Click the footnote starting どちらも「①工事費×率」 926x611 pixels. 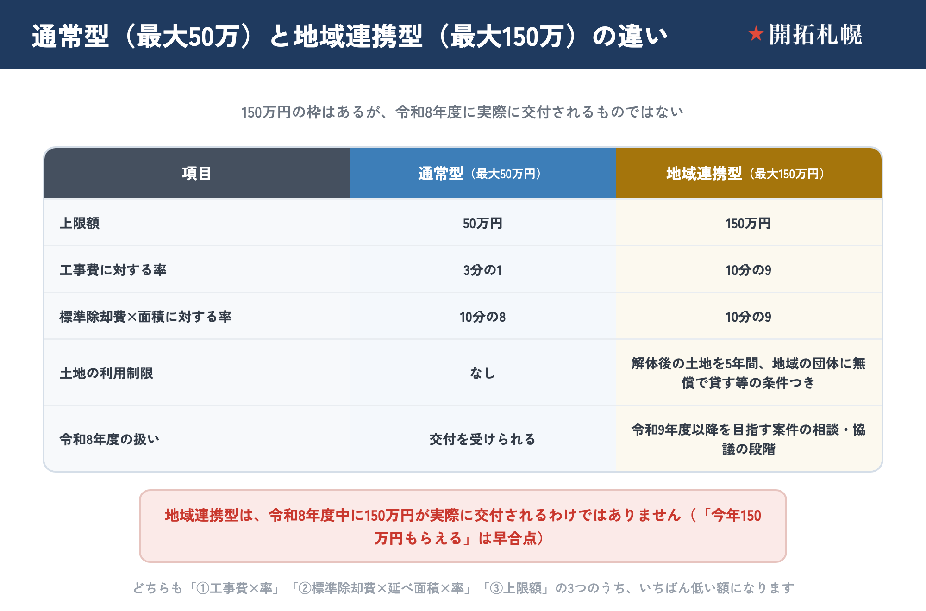pos(463,588)
